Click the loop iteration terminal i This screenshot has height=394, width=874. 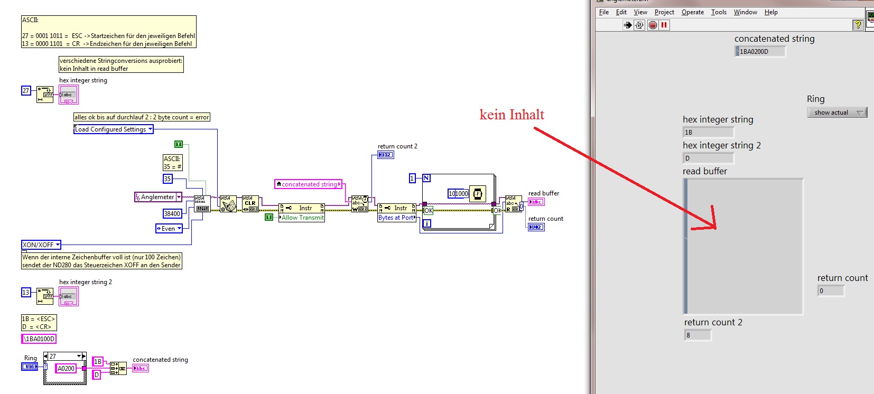click(x=427, y=224)
